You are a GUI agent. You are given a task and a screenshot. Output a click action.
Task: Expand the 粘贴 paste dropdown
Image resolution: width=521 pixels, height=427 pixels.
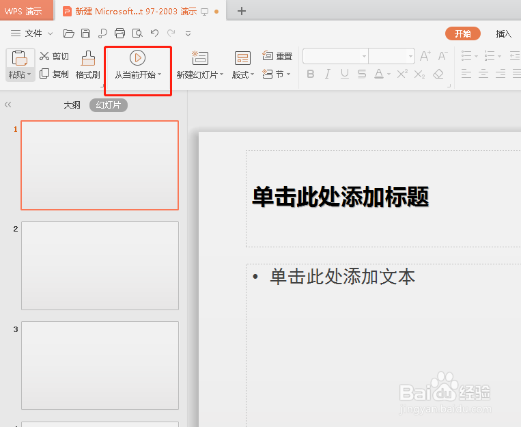pyautogui.click(x=29, y=74)
